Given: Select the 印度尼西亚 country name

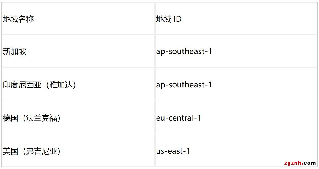Looking at the screenshot, I should point(22,85).
